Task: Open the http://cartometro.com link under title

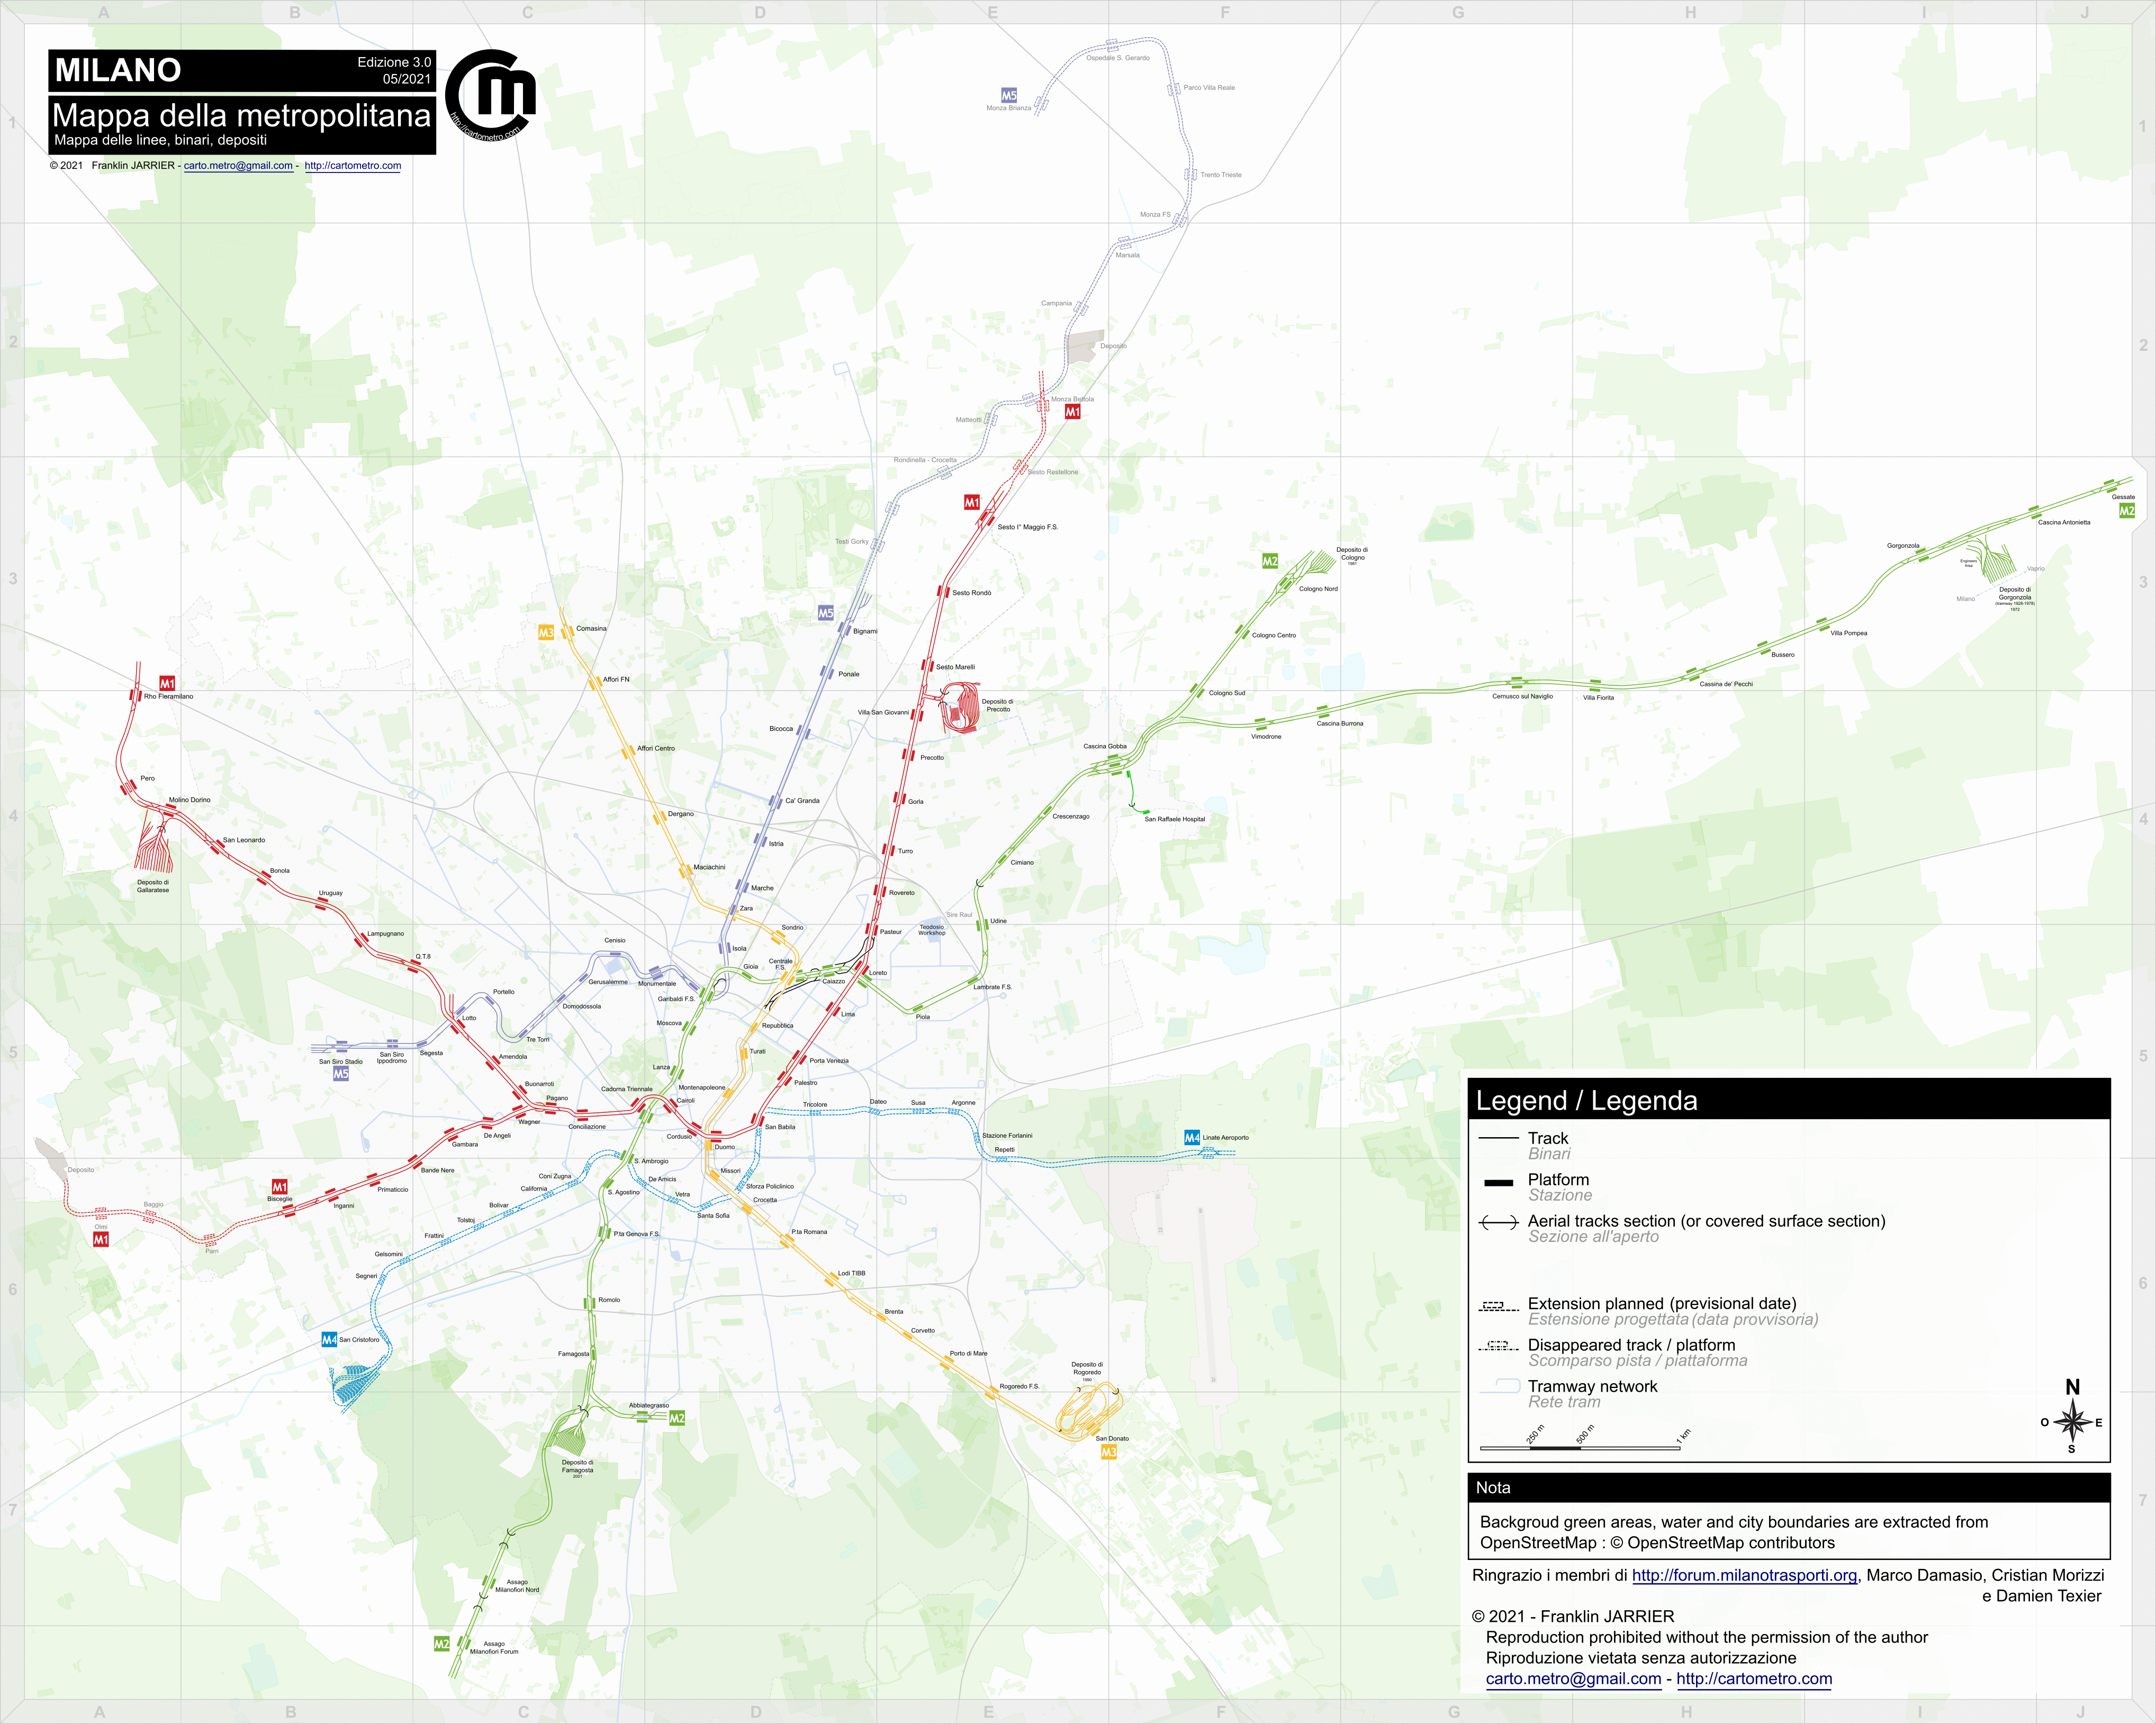Action: (x=353, y=166)
